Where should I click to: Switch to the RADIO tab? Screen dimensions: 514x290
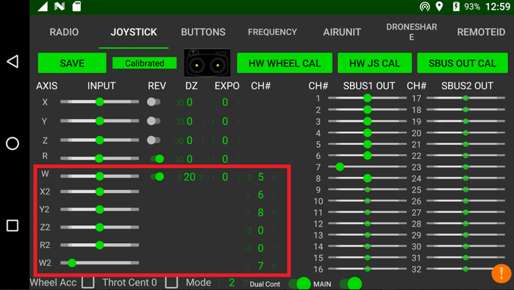click(64, 32)
